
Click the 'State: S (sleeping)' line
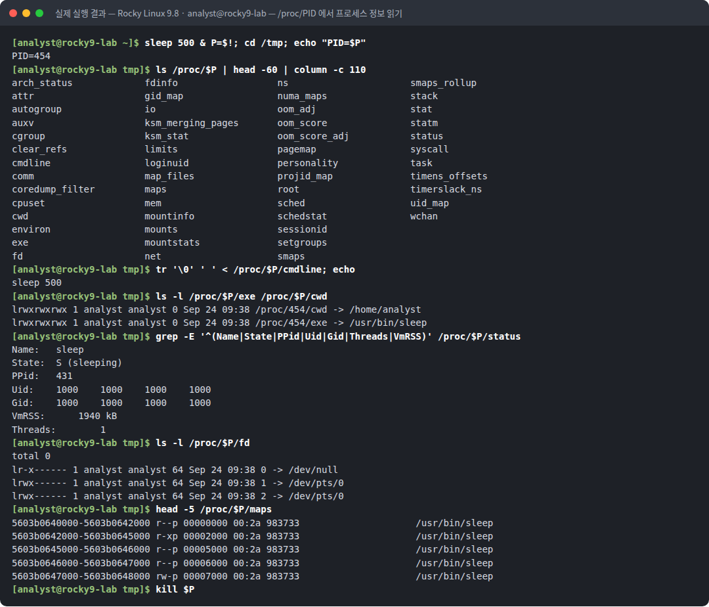pos(67,363)
